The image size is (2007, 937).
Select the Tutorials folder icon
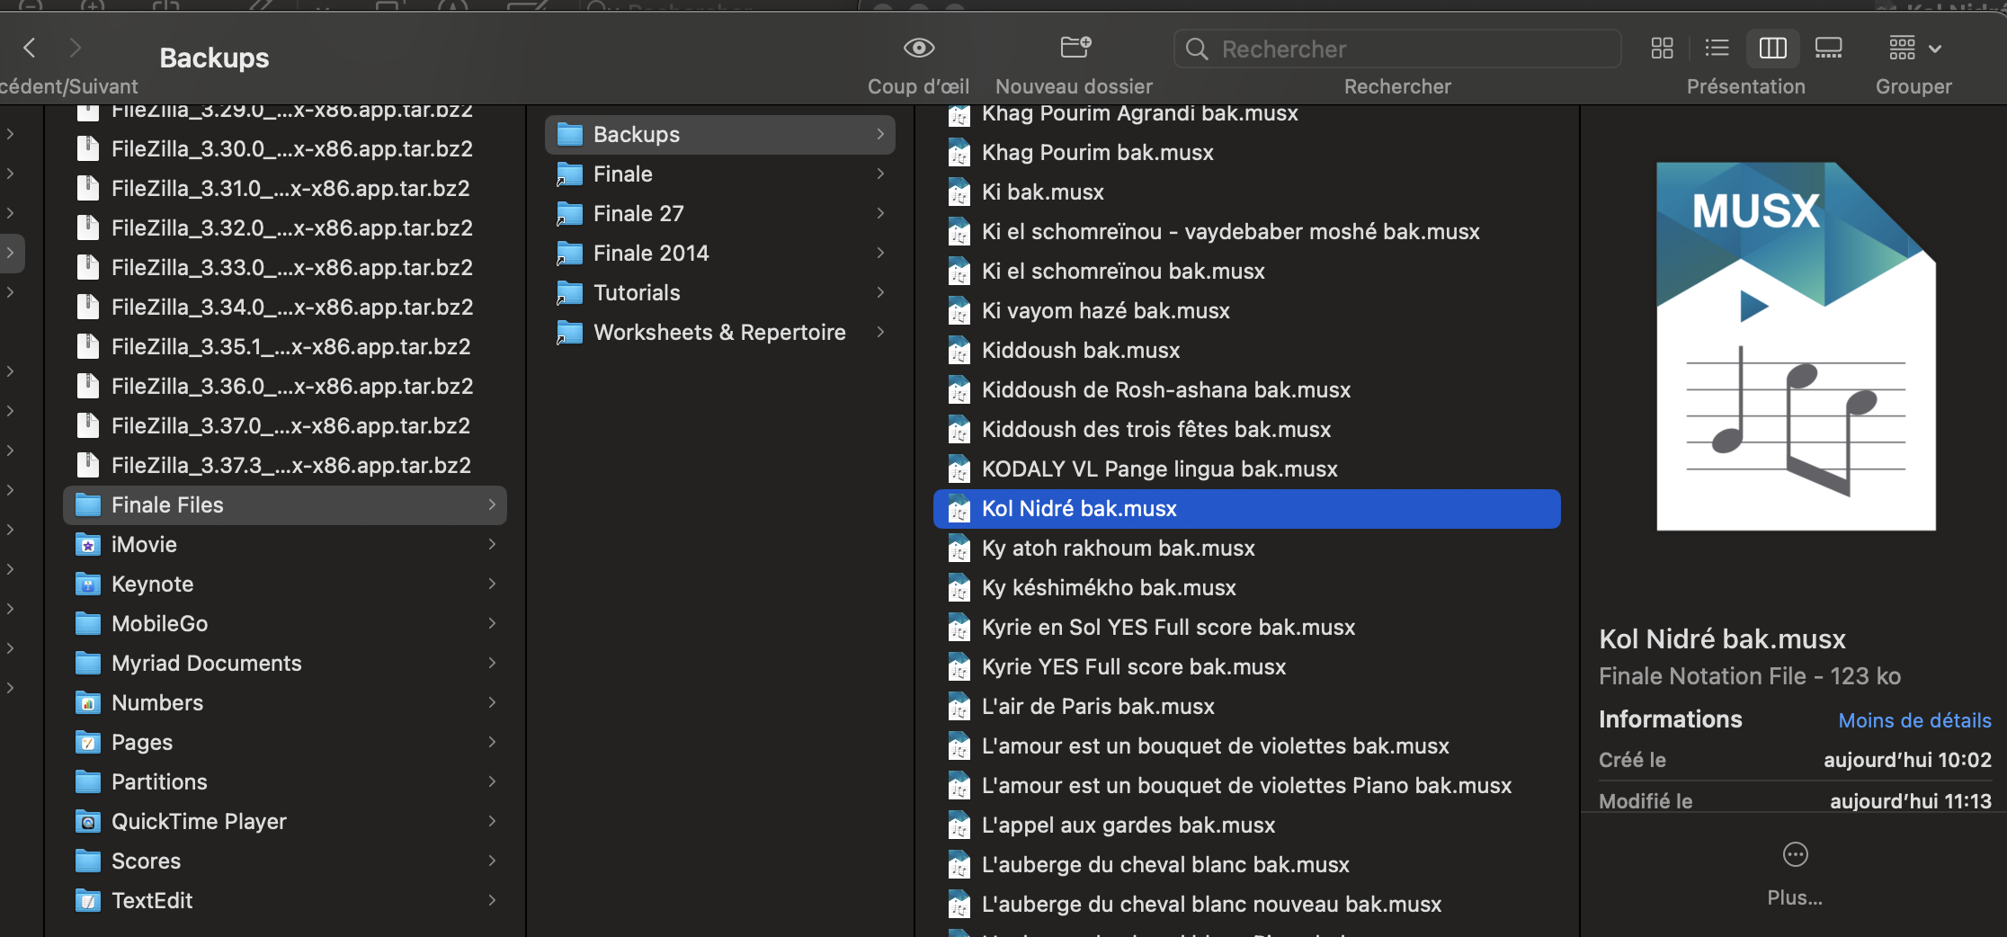pos(570,293)
